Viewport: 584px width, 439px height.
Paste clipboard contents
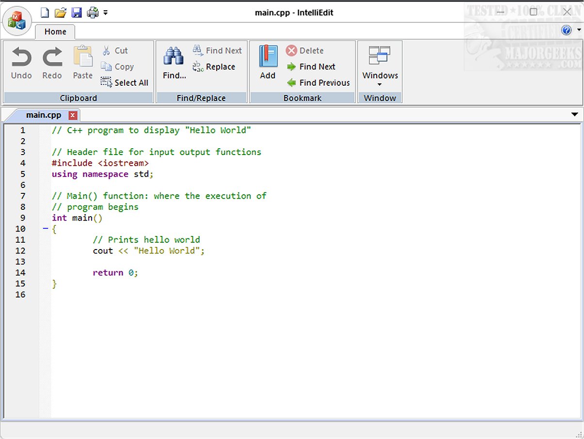82,63
